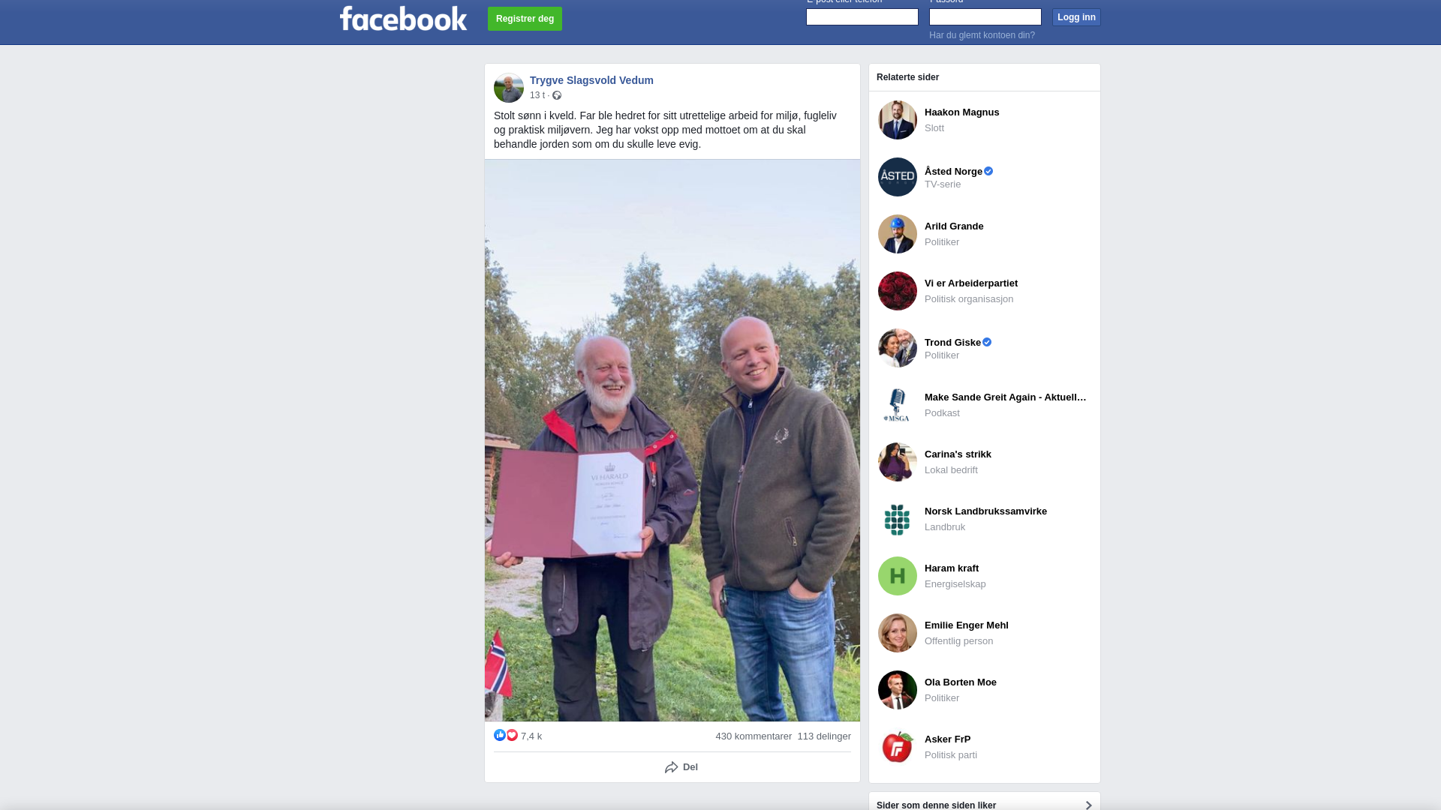The width and height of the screenshot is (1441, 810).
Task: Click the Facebook logo
Action: 403,19
